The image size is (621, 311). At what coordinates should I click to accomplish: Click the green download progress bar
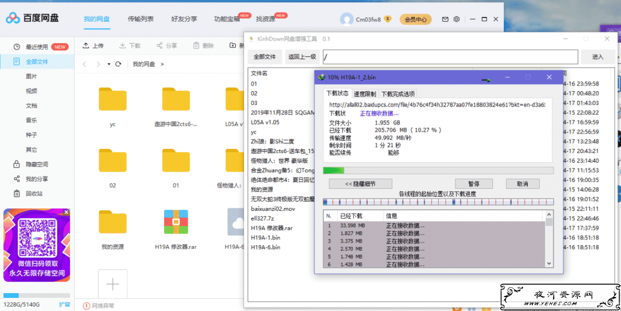click(438, 171)
